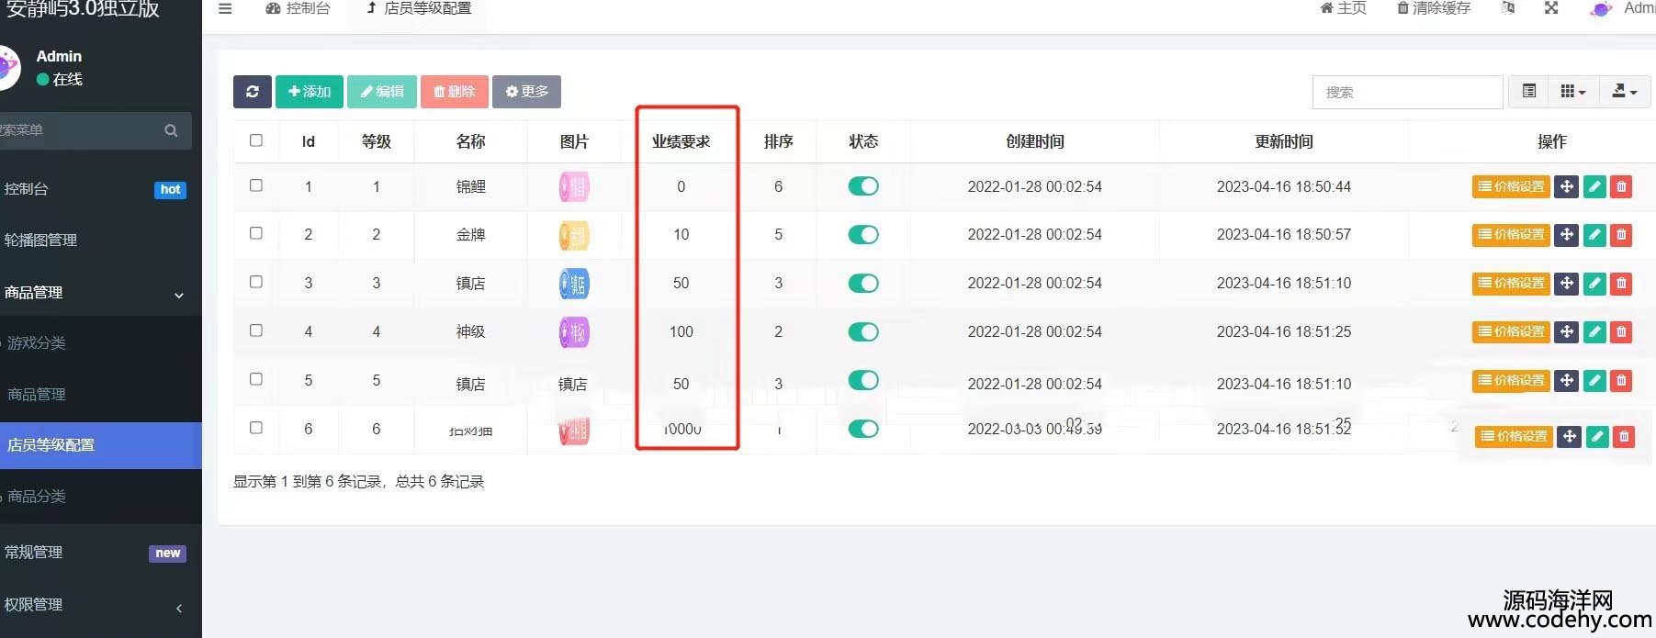Click the drag-sort icon for row 金牌
This screenshot has width=1656, height=638.
pyautogui.click(x=1567, y=234)
